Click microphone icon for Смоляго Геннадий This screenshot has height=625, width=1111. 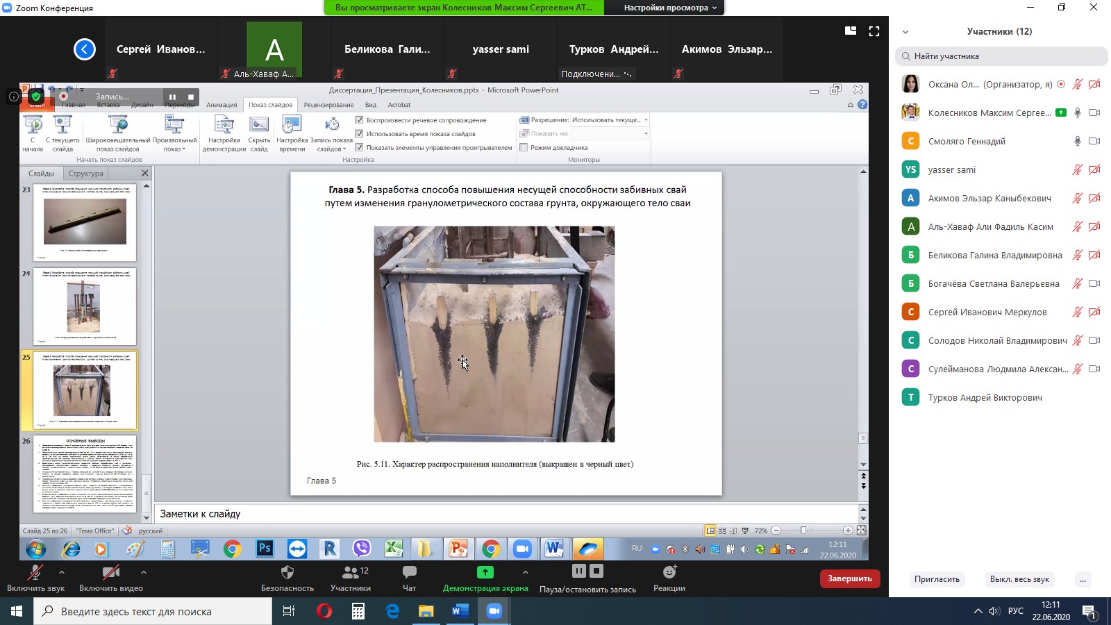pyautogui.click(x=1077, y=141)
